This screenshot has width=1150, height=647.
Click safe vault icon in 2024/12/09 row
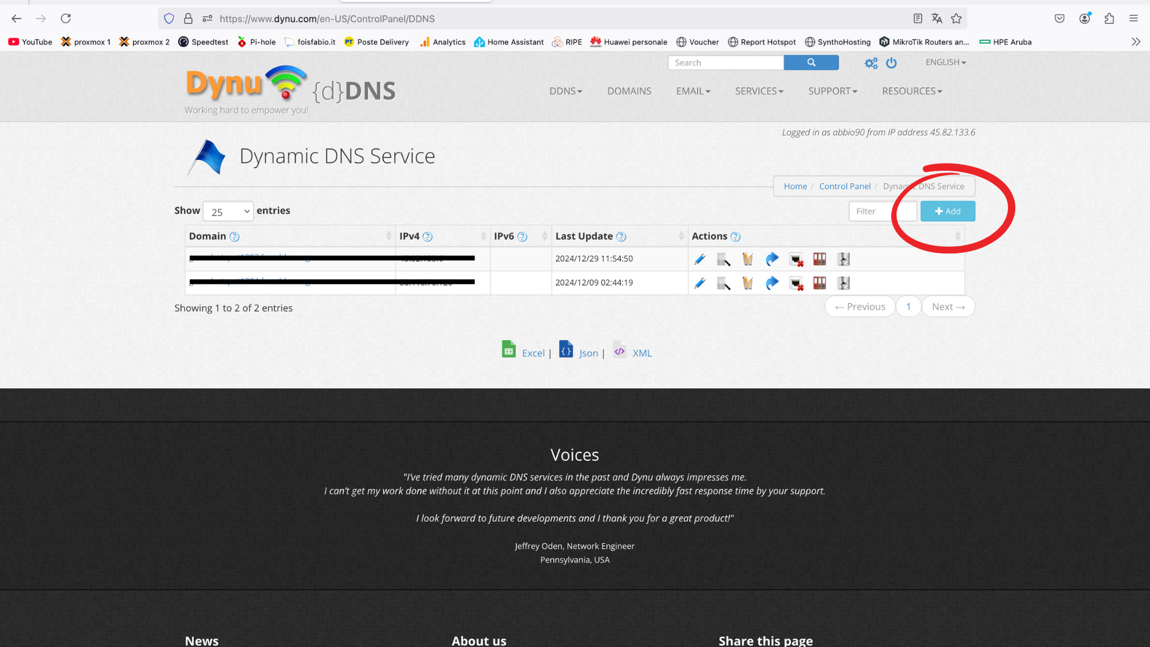[844, 283]
